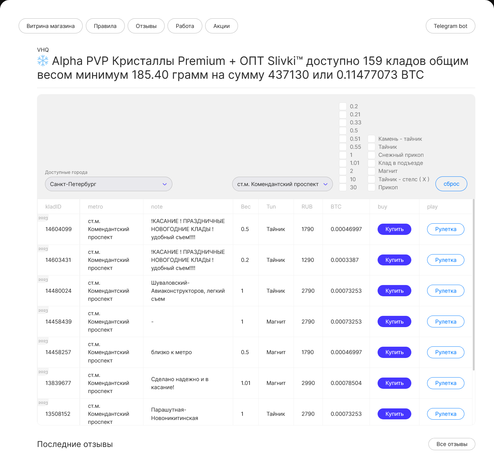The height and width of the screenshot is (455, 494).
Task: Click the note 'Парашутная-Новоникитинская'
Action: tap(175, 414)
